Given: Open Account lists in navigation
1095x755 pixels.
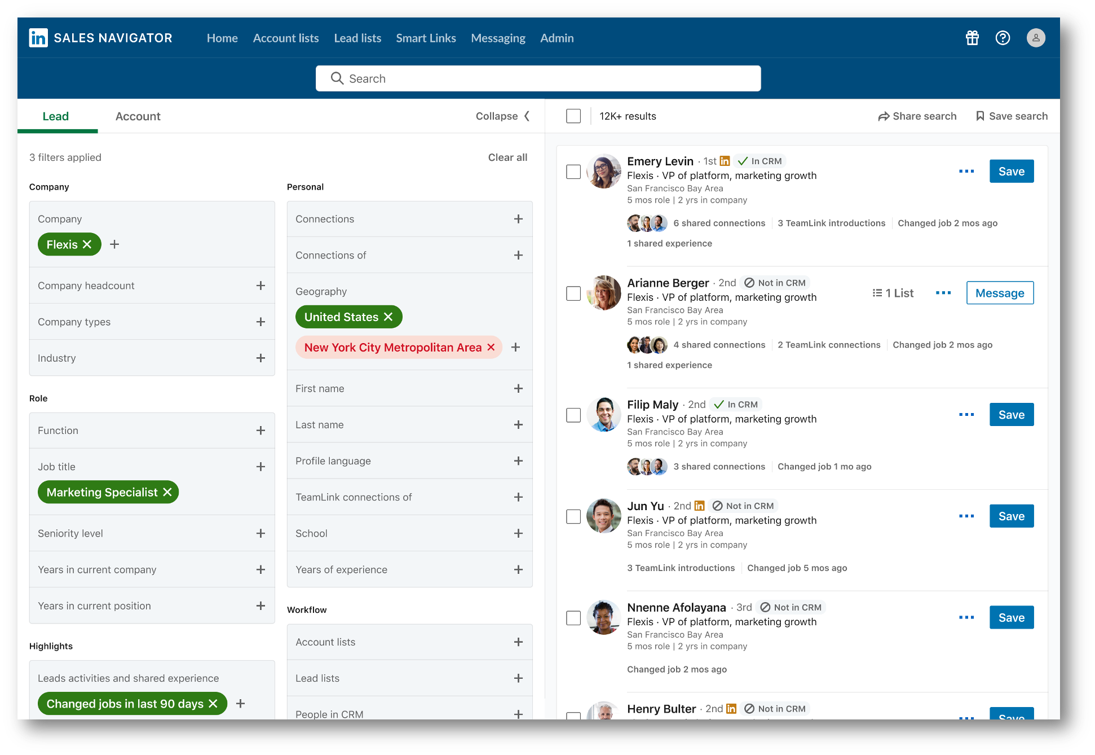Looking at the screenshot, I should pyautogui.click(x=286, y=38).
